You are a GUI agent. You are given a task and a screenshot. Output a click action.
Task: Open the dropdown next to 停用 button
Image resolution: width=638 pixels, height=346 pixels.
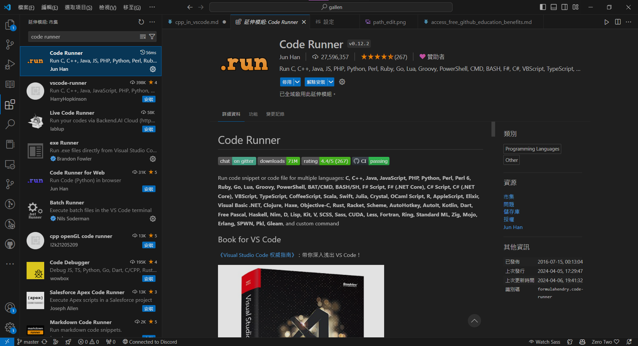tap(297, 82)
